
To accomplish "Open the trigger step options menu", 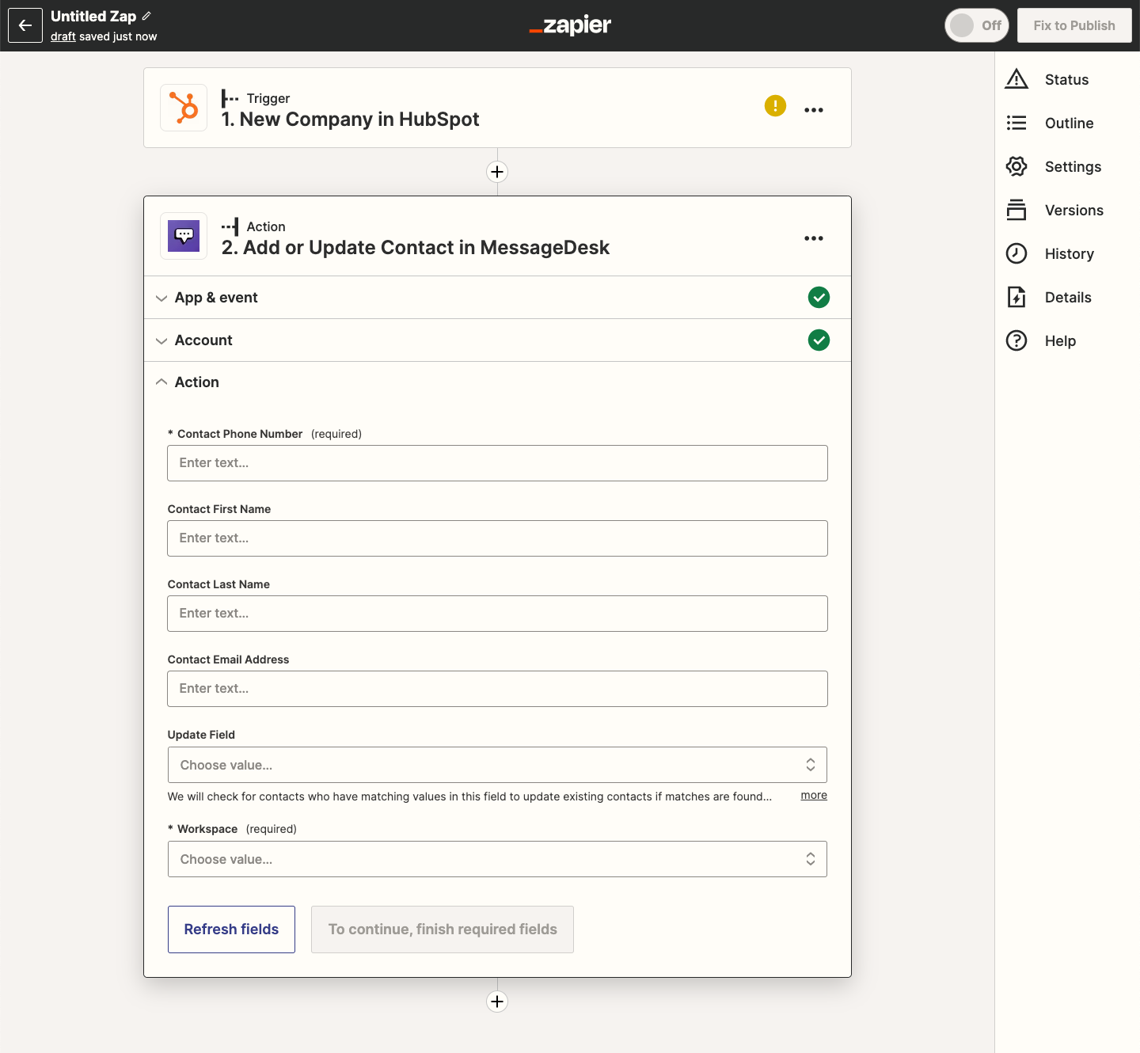I will (813, 108).
